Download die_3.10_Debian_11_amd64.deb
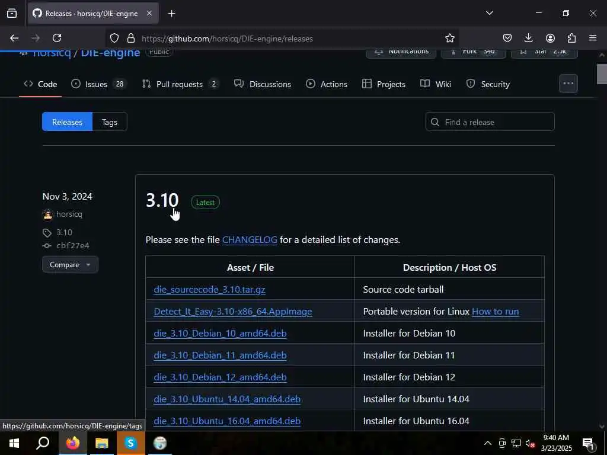The image size is (607, 455). coord(220,355)
